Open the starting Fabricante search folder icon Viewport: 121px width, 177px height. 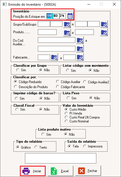[x=54, y=57]
